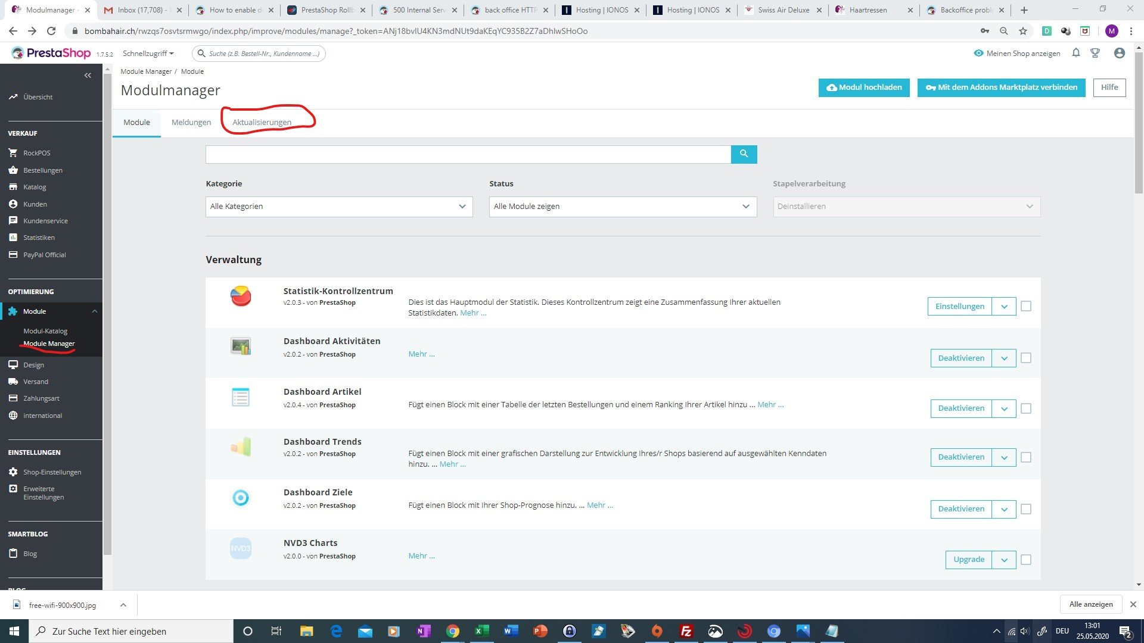
Task: Click Mit dem Addons Marktplatz verbinden
Action: point(1001,88)
